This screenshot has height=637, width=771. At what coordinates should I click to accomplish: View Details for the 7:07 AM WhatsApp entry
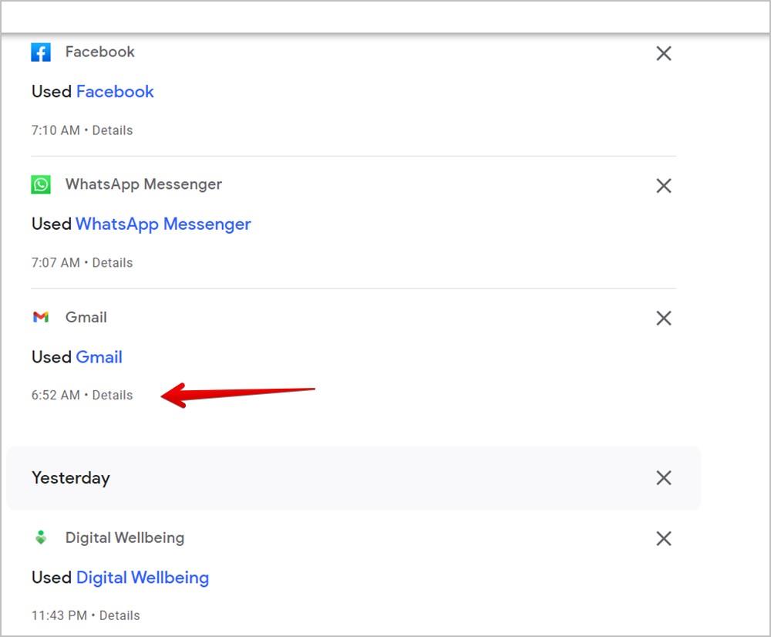[113, 263]
